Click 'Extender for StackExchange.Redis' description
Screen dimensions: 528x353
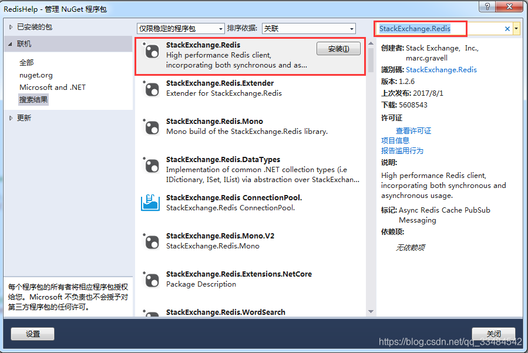(224, 93)
